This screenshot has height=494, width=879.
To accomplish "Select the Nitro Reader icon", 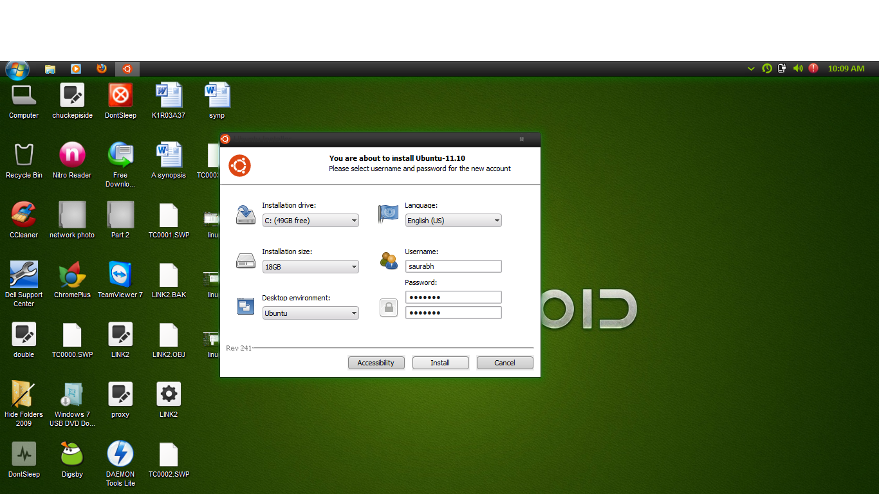I will point(72,161).
